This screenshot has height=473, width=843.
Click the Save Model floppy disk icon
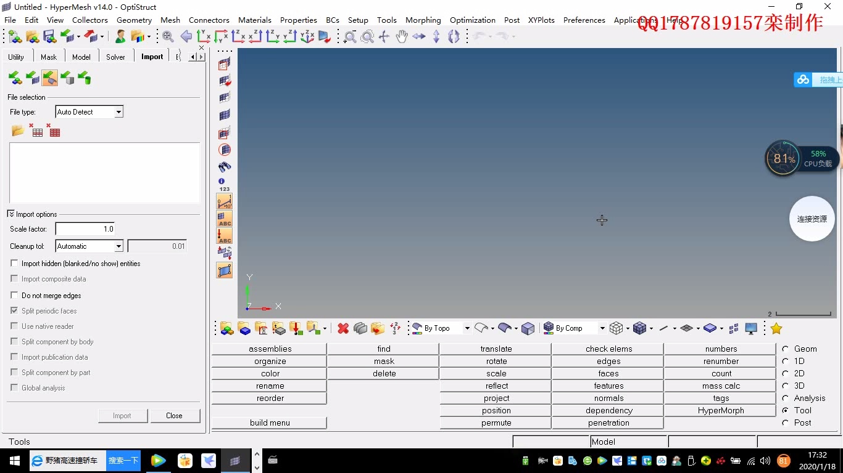pos(49,37)
